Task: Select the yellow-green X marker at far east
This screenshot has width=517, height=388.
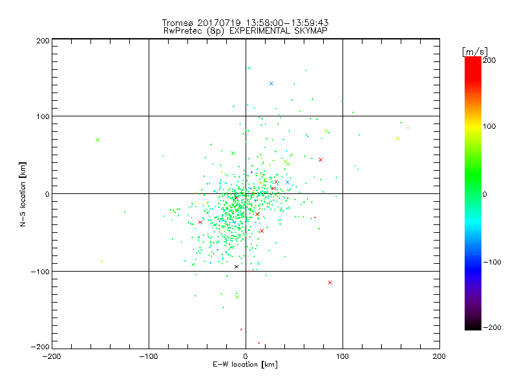Action: coord(398,138)
